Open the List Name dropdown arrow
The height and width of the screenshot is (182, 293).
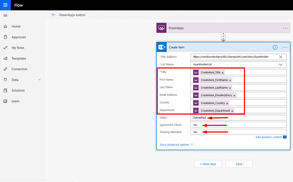pos(281,65)
